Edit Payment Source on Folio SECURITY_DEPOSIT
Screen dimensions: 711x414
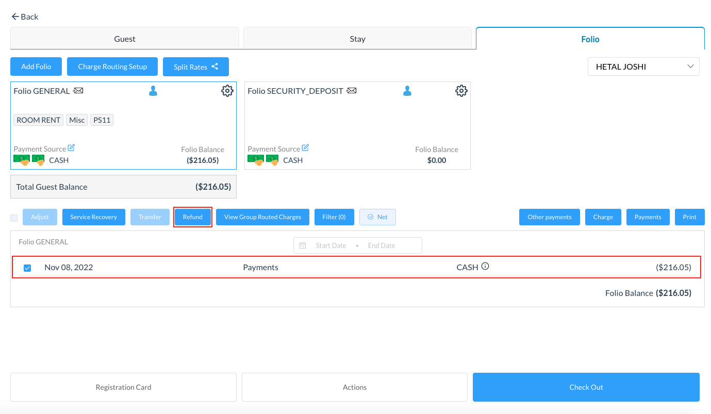(305, 148)
